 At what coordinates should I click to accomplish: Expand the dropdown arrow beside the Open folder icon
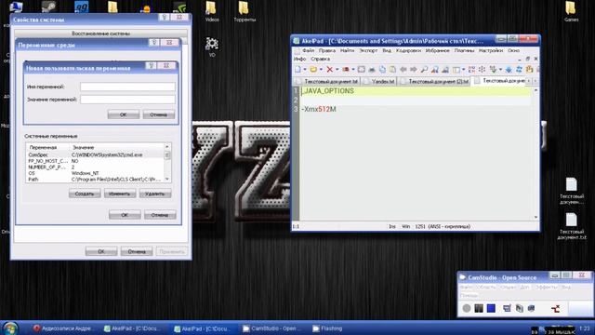coord(322,69)
